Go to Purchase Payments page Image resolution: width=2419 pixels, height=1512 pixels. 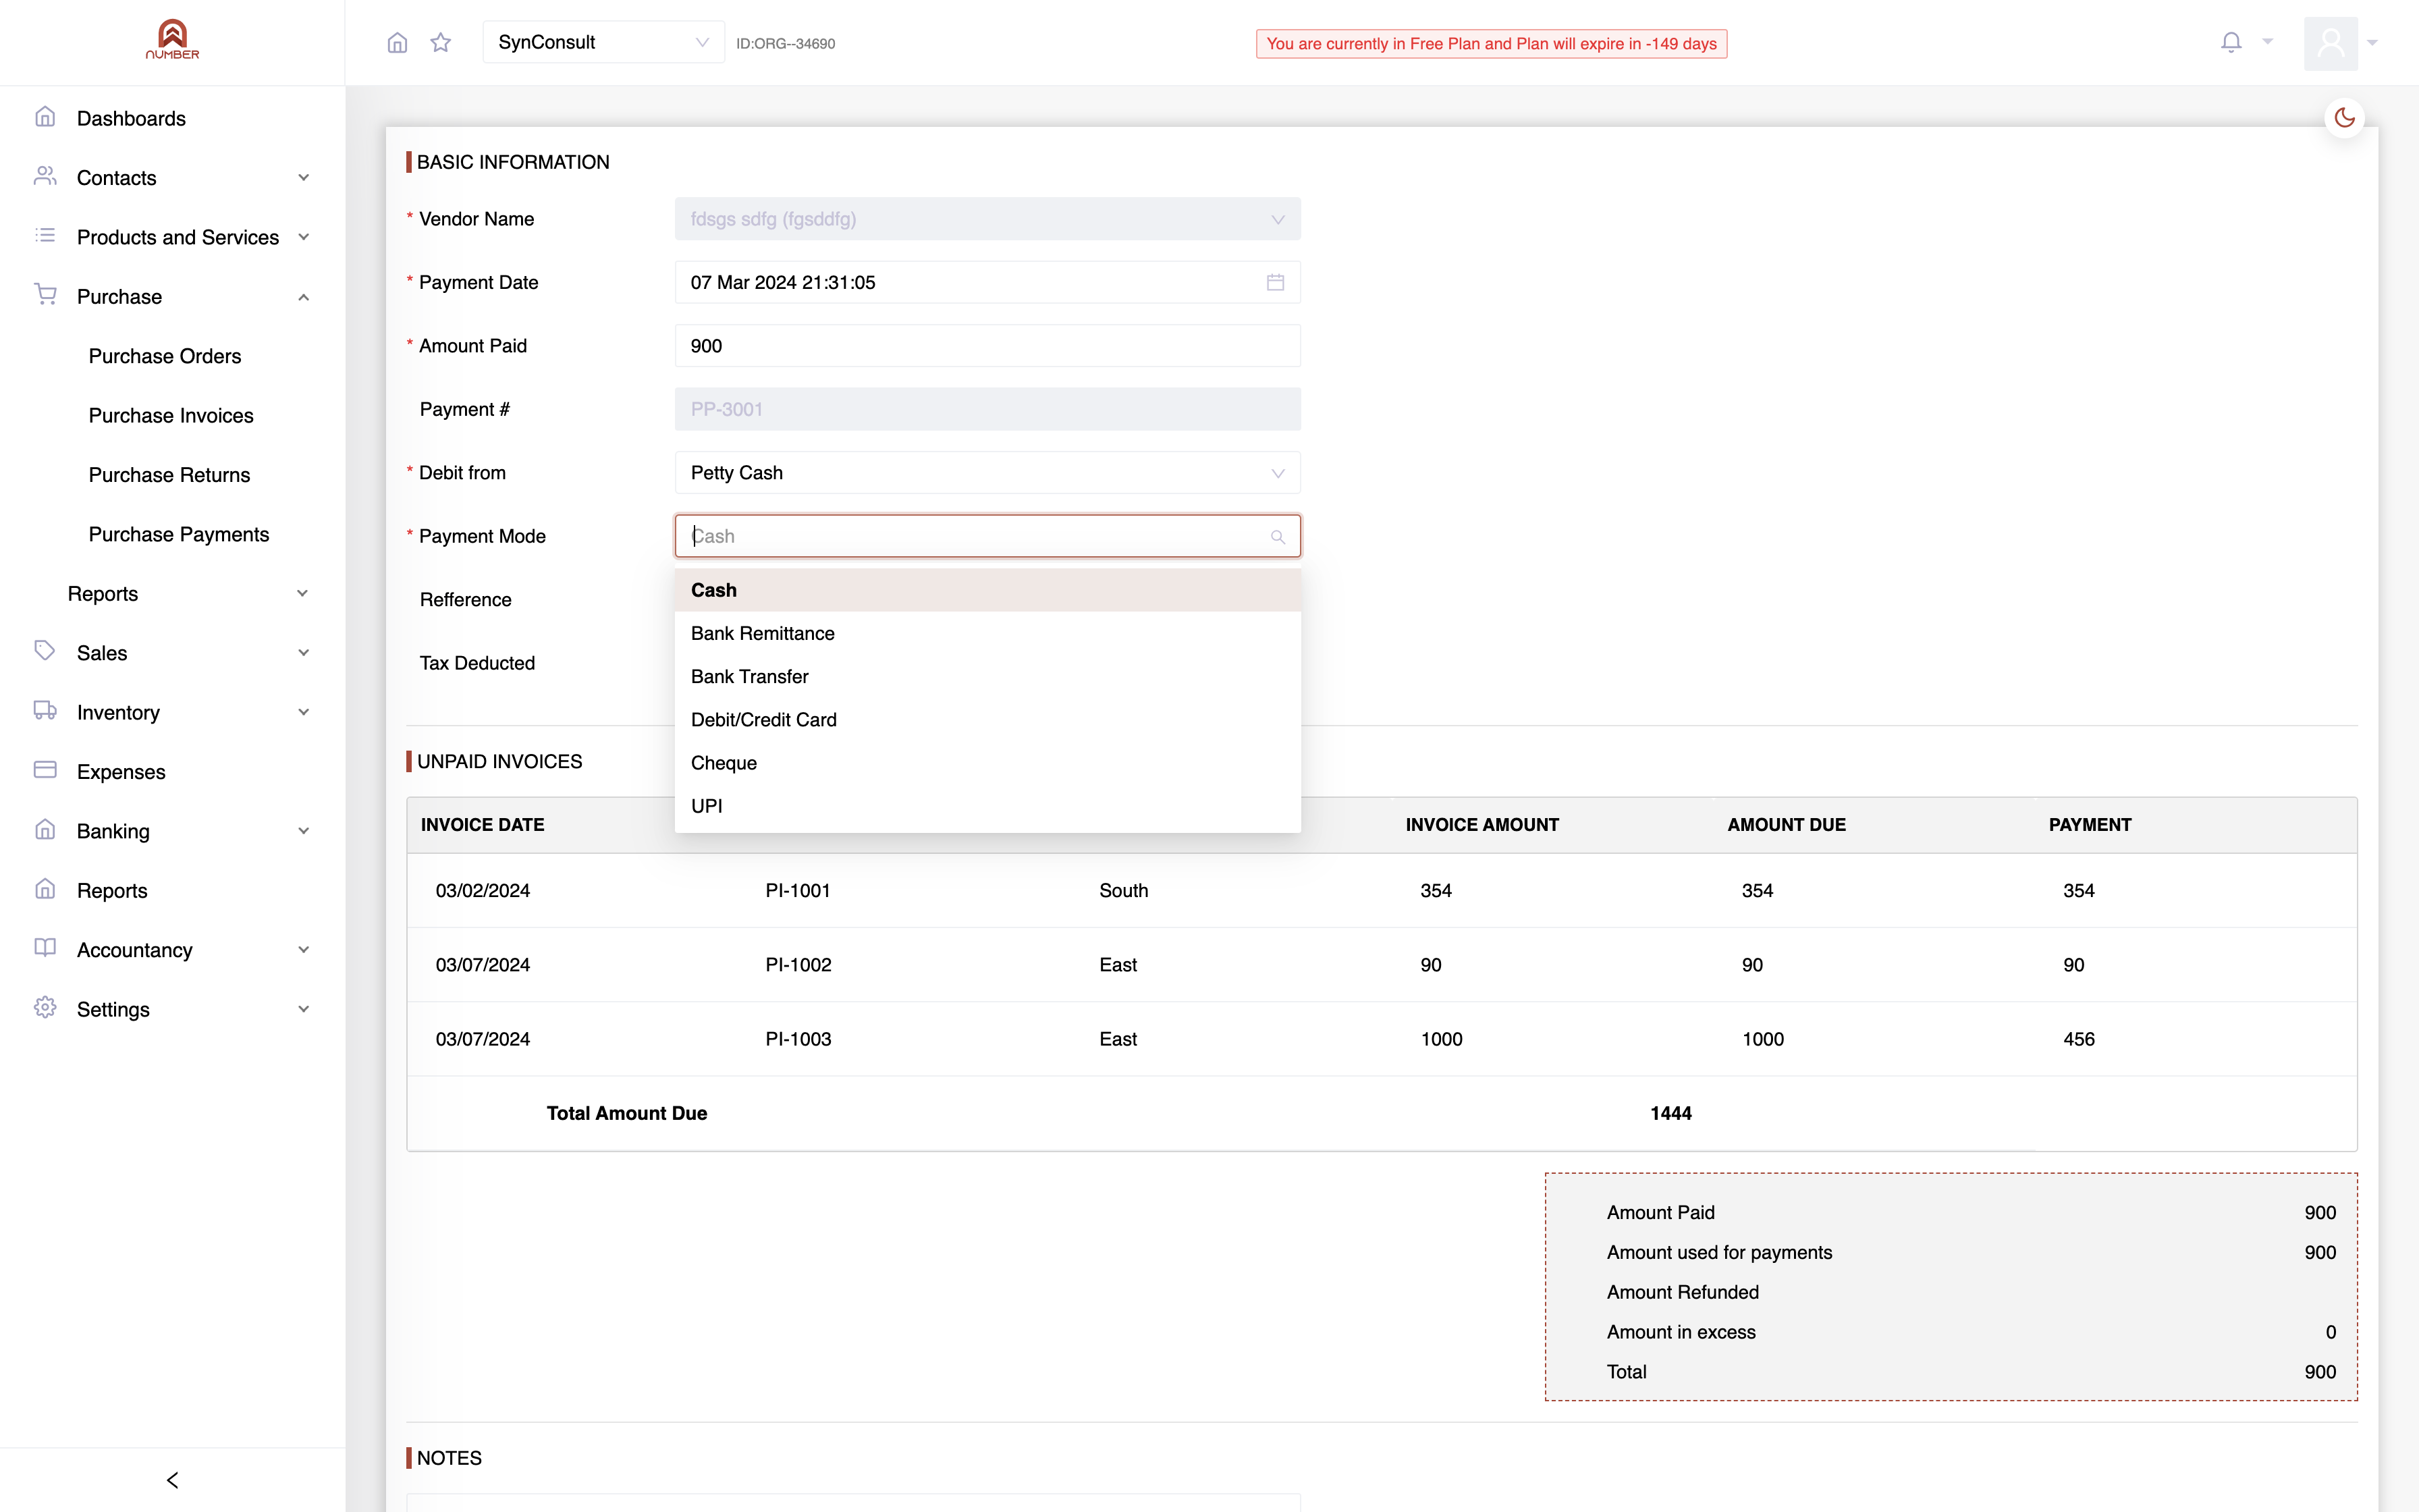pyautogui.click(x=179, y=535)
